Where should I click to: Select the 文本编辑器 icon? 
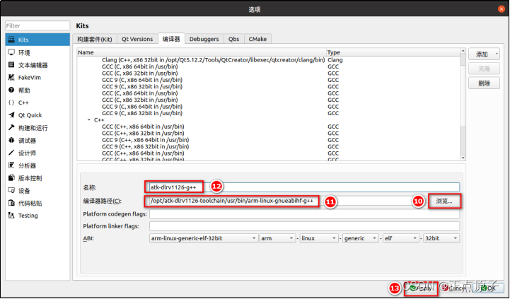tap(12, 64)
